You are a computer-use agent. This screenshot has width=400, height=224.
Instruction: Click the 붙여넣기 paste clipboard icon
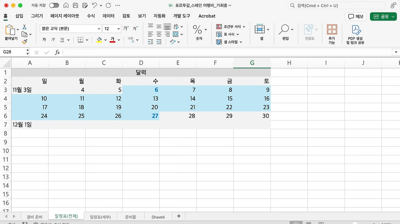(x=10, y=30)
